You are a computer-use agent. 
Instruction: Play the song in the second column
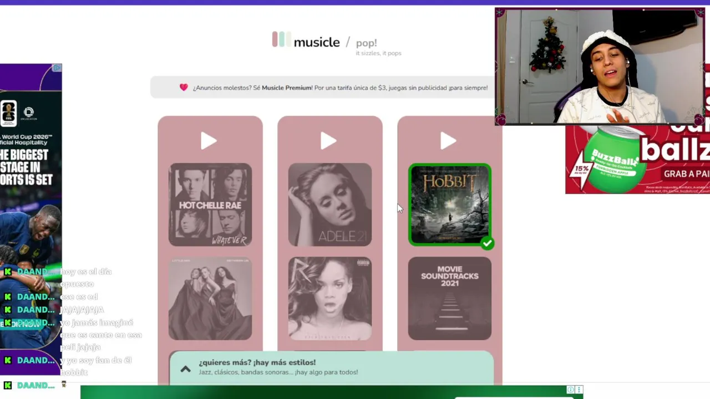pos(328,141)
